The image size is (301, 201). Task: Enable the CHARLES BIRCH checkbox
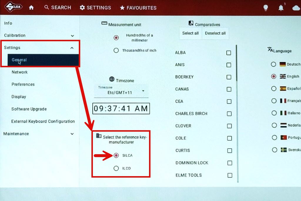[x=229, y=114]
